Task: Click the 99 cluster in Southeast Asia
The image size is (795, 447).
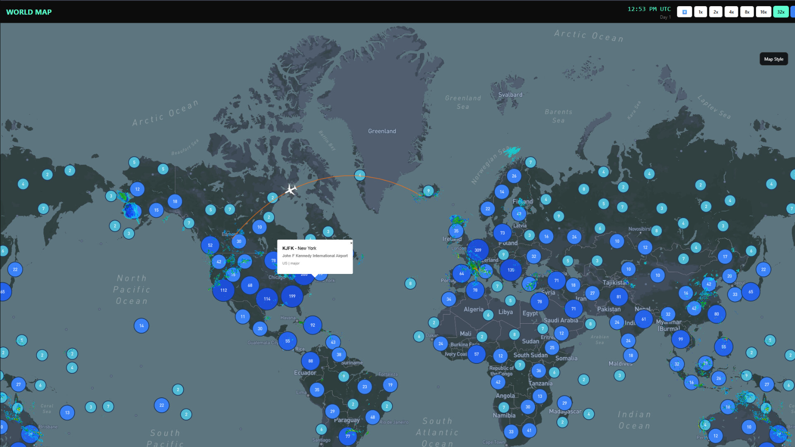Action: pyautogui.click(x=680, y=339)
